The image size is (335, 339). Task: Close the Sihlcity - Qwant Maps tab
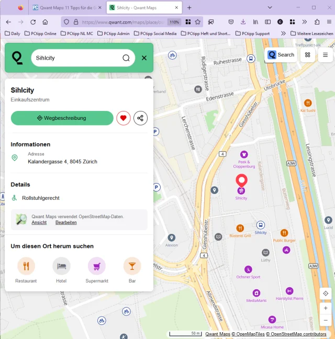(x=176, y=7)
